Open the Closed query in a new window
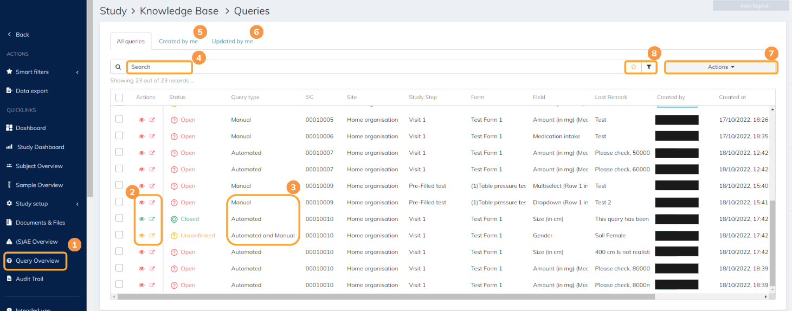This screenshot has height=311, width=792. (x=152, y=219)
